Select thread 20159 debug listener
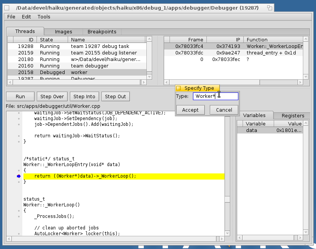316x249 pixels. 77,53
